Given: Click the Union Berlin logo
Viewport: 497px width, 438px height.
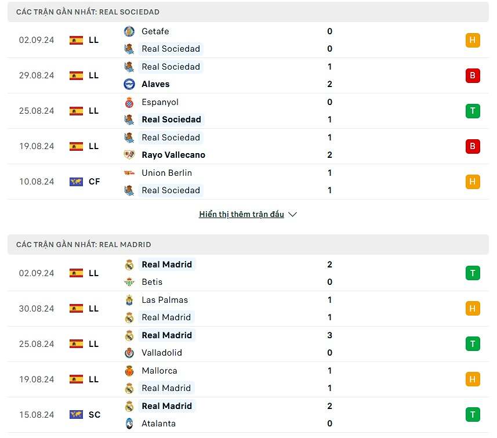Looking at the screenshot, I should [x=129, y=173].
